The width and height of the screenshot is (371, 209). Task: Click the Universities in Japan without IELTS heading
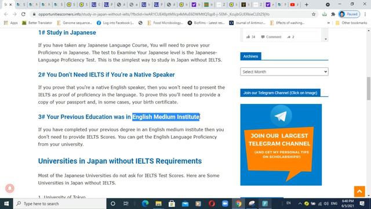point(120,161)
